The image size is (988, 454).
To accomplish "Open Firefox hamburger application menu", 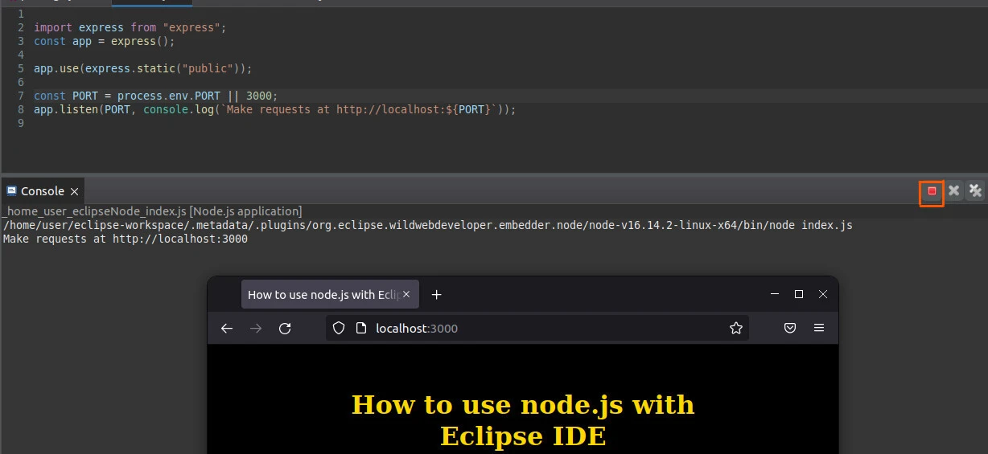I will coord(819,328).
